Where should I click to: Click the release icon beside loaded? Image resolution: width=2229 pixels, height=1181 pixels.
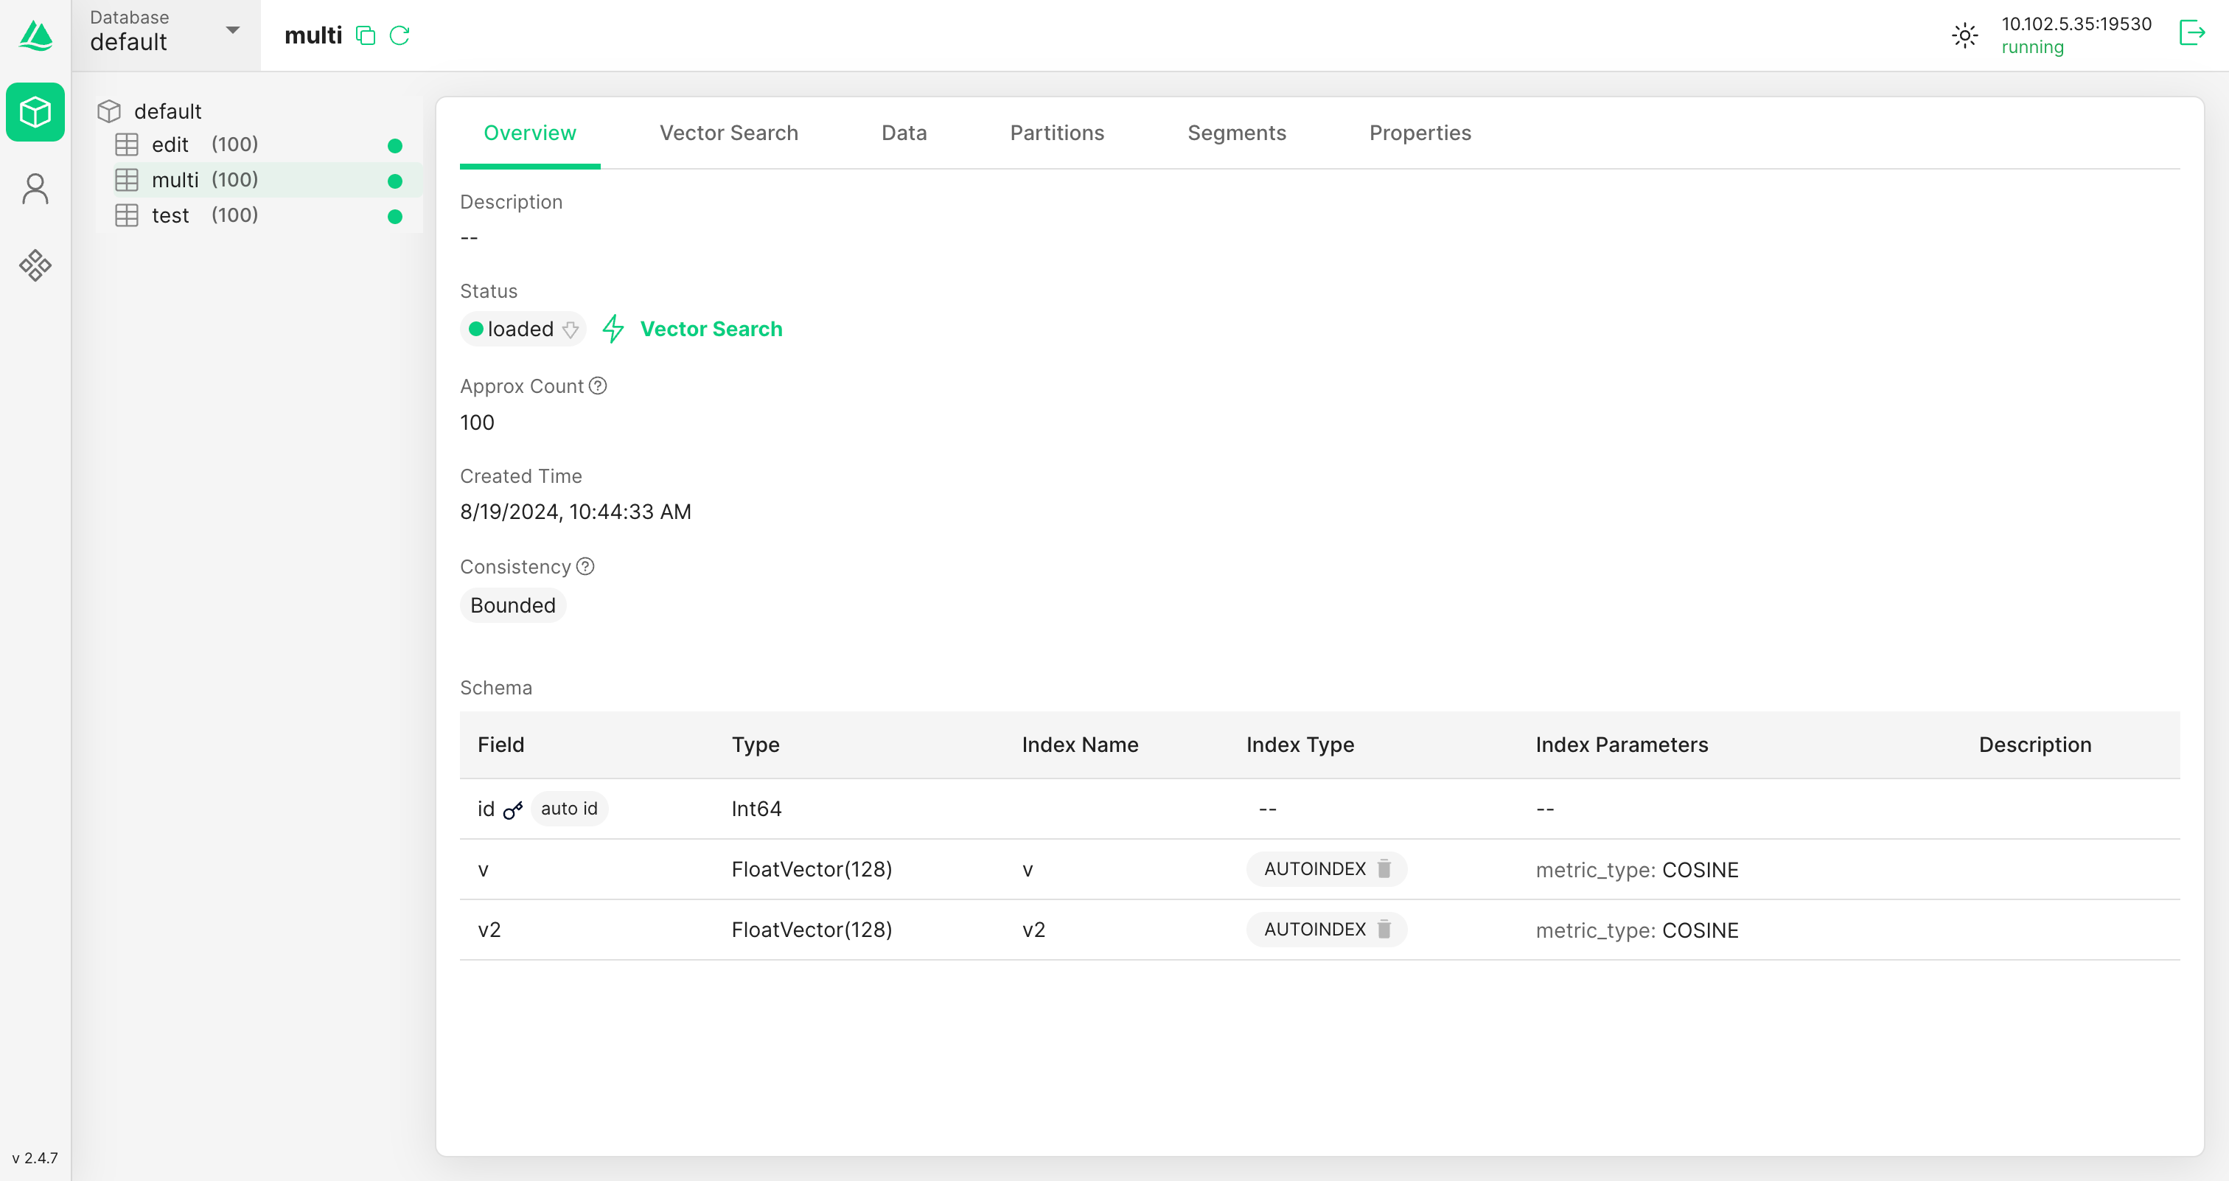571,330
